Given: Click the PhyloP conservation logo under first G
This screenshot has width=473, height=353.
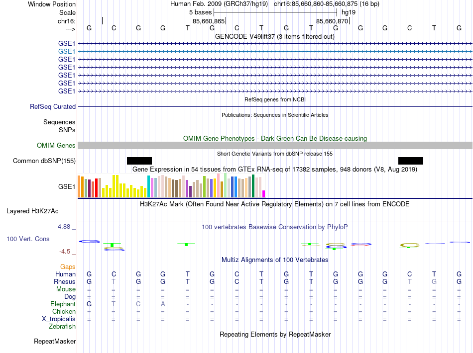Looking at the screenshot, I should [x=89, y=241].
